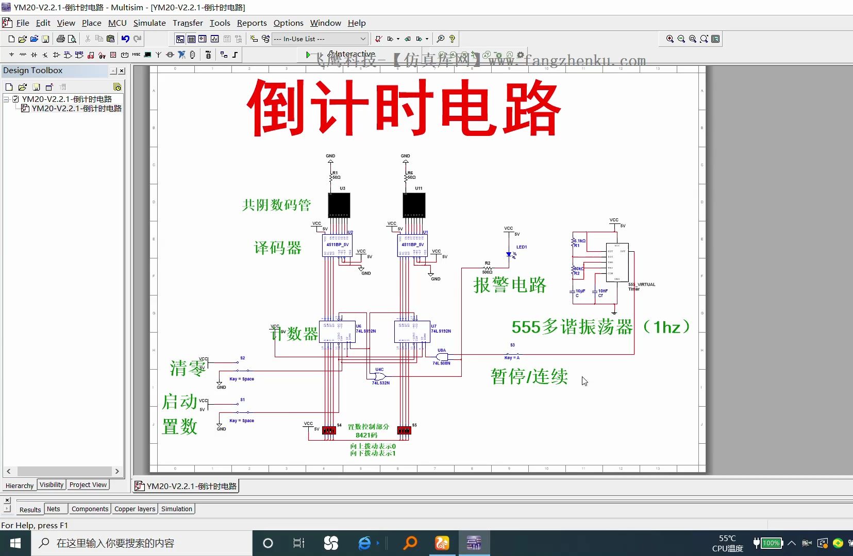Switch to the Project View tab
853x556 pixels.
pyautogui.click(x=88, y=485)
